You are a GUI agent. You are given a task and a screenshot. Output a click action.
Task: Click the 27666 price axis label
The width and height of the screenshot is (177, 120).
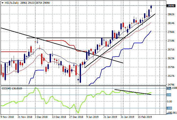(x=171, y=32)
